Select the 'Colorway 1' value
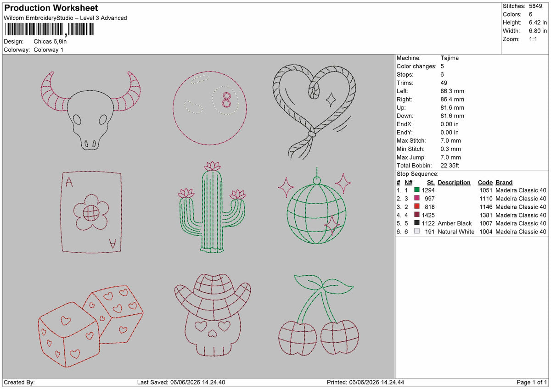The height and width of the screenshot is (389, 551). click(x=49, y=50)
